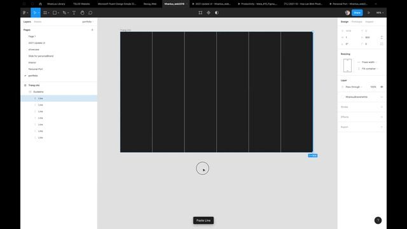Open the Figma main menu icon
This screenshot has width=407, height=229.
(x=24, y=13)
